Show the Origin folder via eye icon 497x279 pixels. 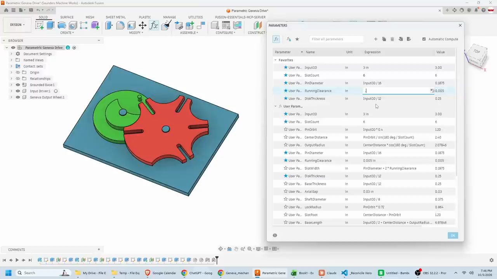pyautogui.click(x=18, y=72)
